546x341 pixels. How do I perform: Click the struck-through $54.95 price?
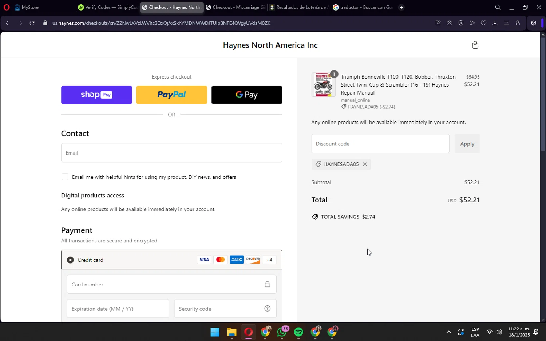coord(473,77)
